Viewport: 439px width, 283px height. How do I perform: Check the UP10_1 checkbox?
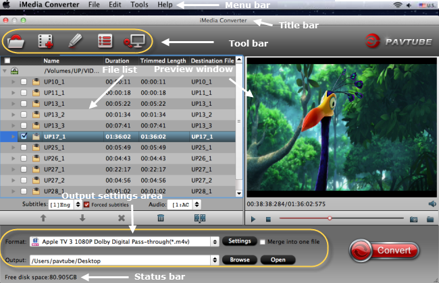pyautogui.click(x=24, y=82)
